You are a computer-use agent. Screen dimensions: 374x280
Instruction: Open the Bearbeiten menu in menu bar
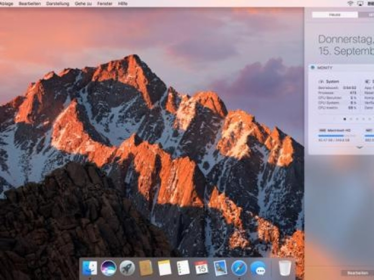click(x=30, y=4)
